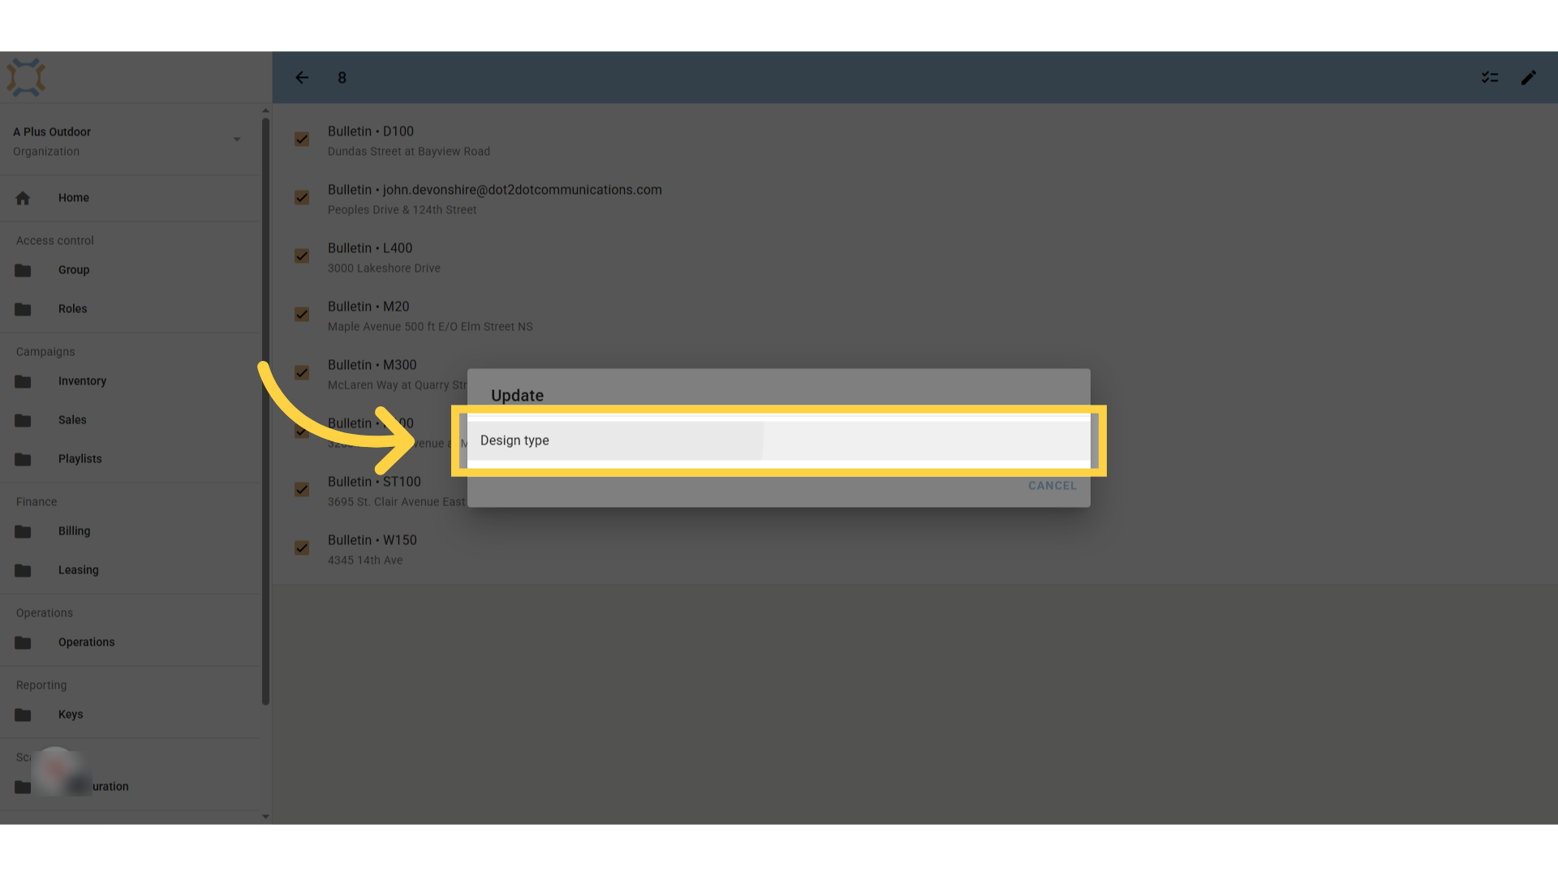
Task: Click the Bulletin • M300 row title
Action: (x=372, y=365)
